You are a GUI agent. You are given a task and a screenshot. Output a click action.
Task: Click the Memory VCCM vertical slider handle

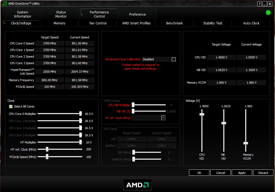pyautogui.click(x=246, y=143)
